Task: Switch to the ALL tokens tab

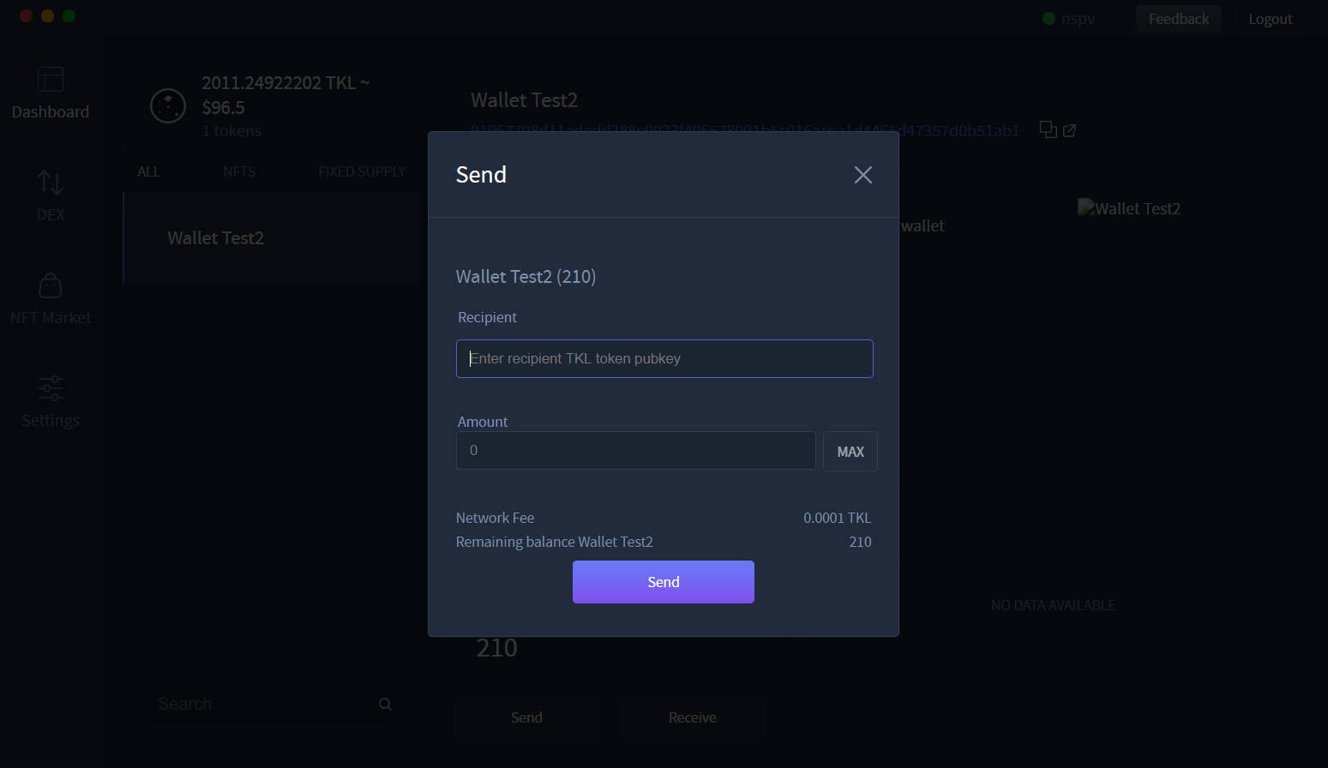Action: (x=148, y=171)
